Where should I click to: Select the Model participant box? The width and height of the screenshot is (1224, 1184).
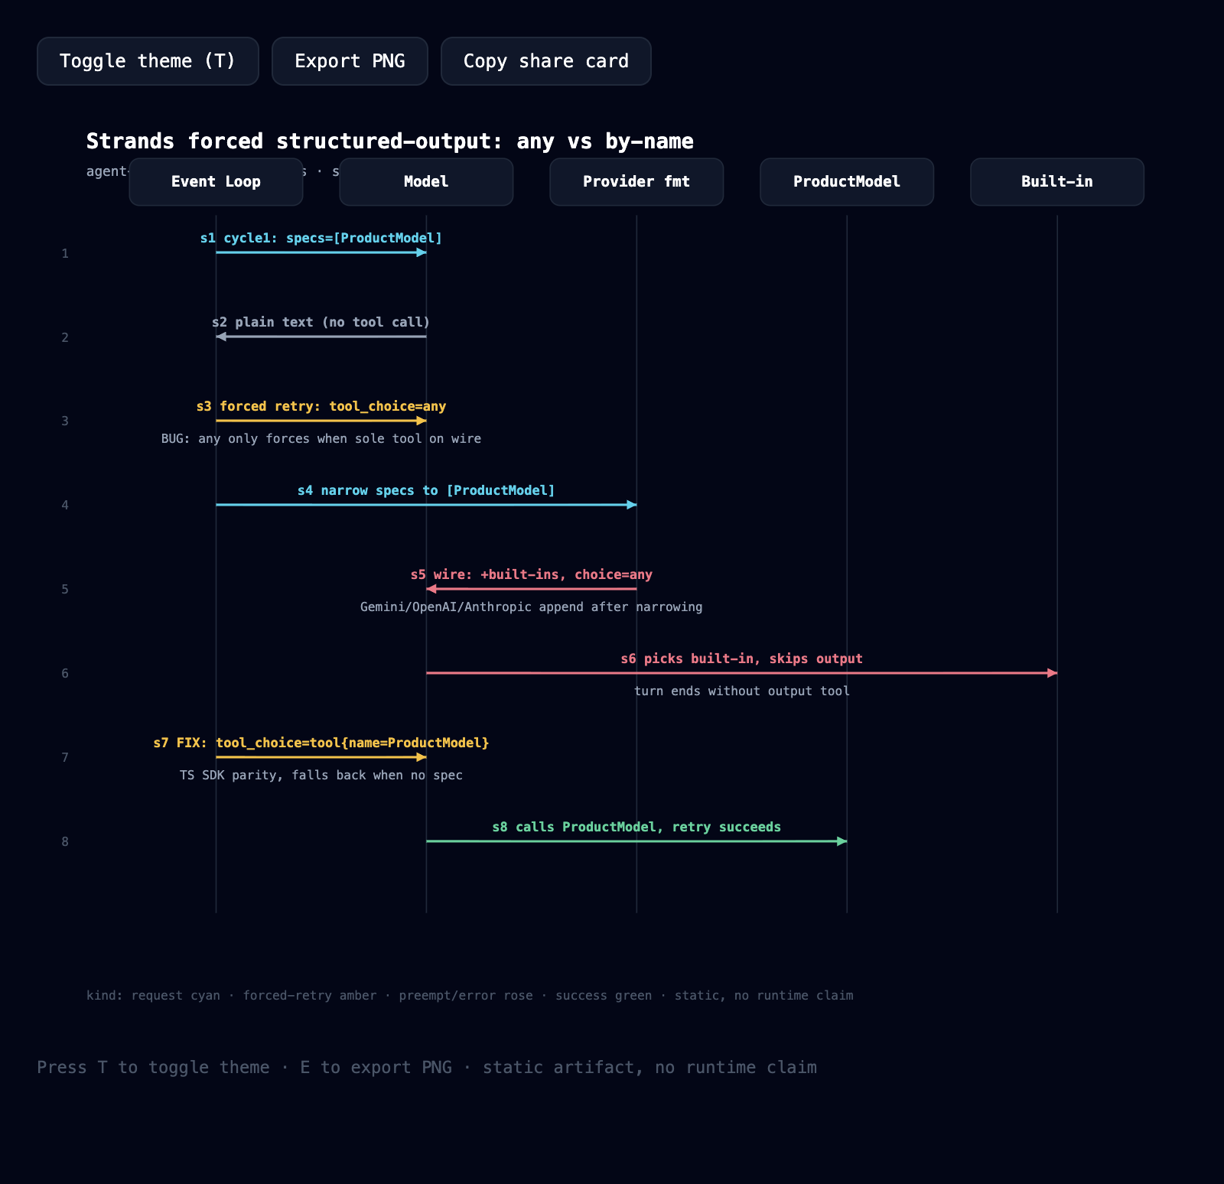426,182
